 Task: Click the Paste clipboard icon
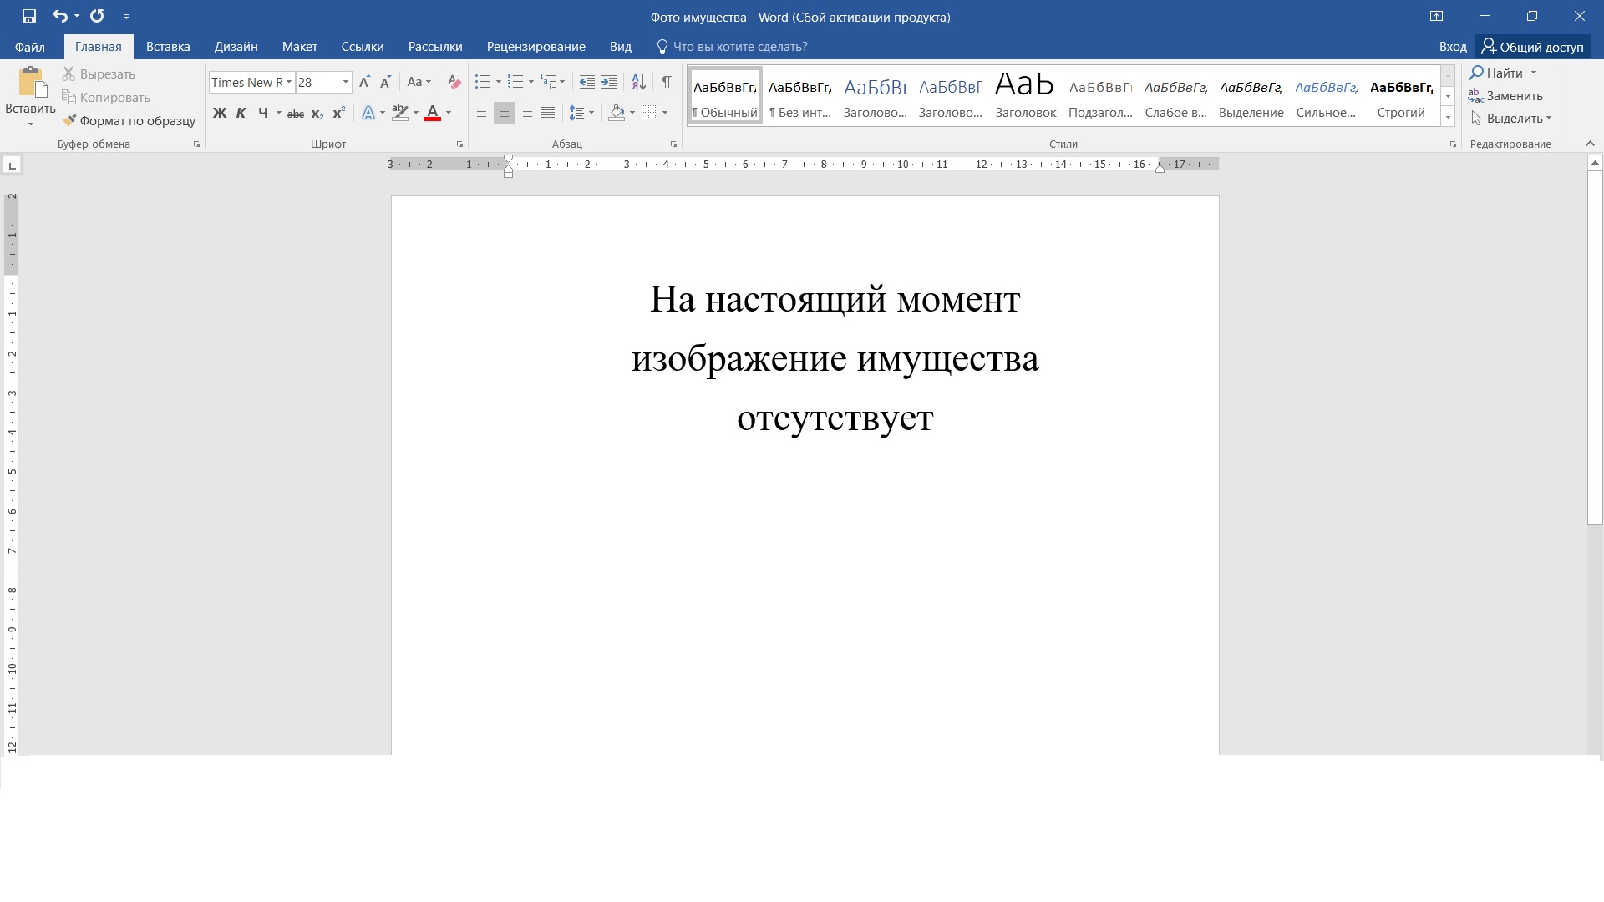coord(31,83)
